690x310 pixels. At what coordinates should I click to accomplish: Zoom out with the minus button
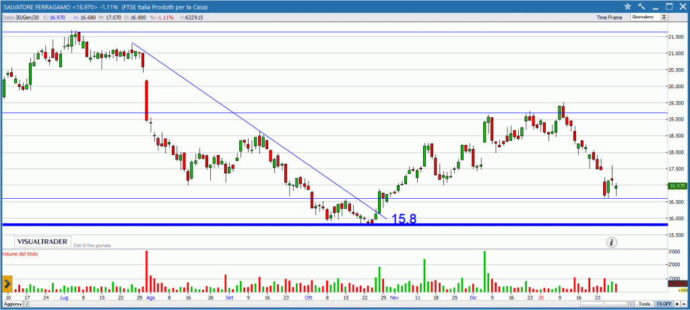coord(685,304)
